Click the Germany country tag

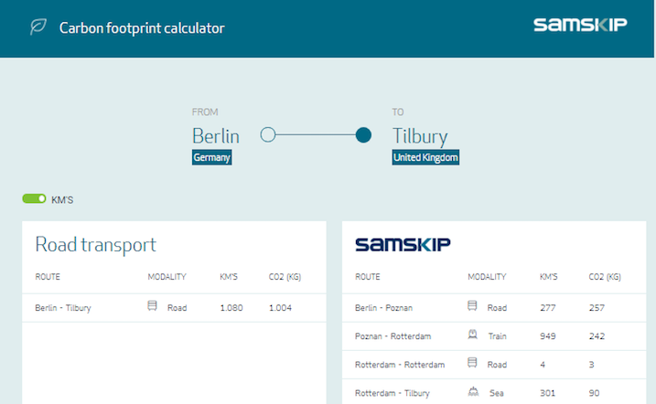pyautogui.click(x=212, y=157)
